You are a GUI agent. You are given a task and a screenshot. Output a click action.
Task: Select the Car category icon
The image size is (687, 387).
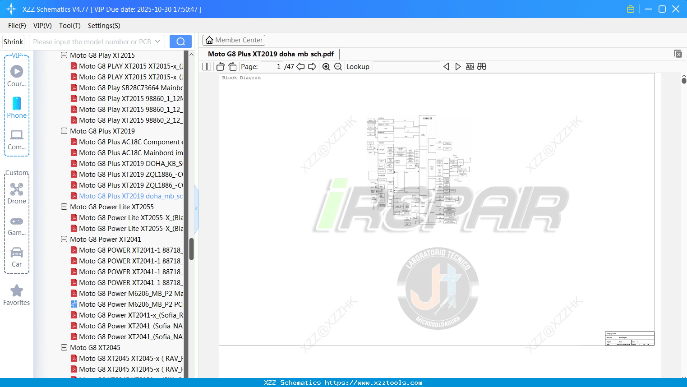[x=17, y=257]
